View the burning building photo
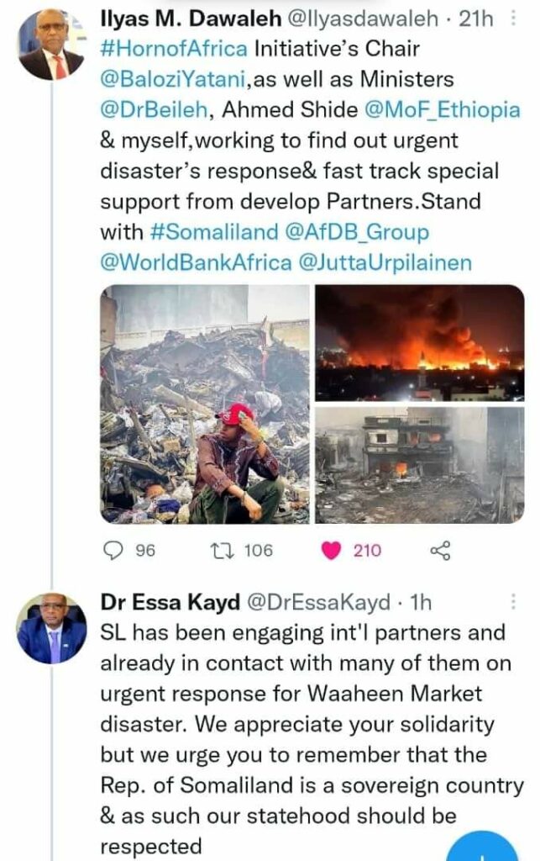Screen dimensions: 540x861 pos(420,465)
